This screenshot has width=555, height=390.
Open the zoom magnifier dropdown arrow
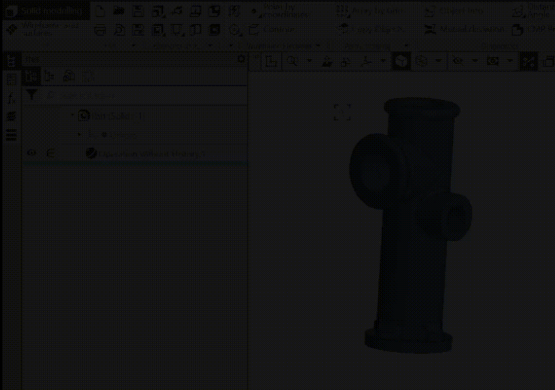pos(309,61)
